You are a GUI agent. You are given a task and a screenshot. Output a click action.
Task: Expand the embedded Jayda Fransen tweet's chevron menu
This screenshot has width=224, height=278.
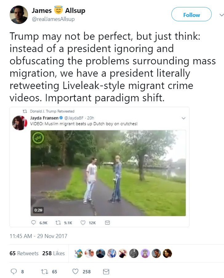tap(184, 118)
